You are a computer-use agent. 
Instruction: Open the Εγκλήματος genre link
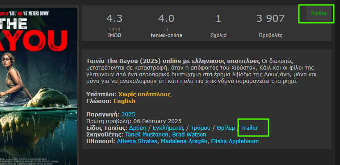point(168,128)
